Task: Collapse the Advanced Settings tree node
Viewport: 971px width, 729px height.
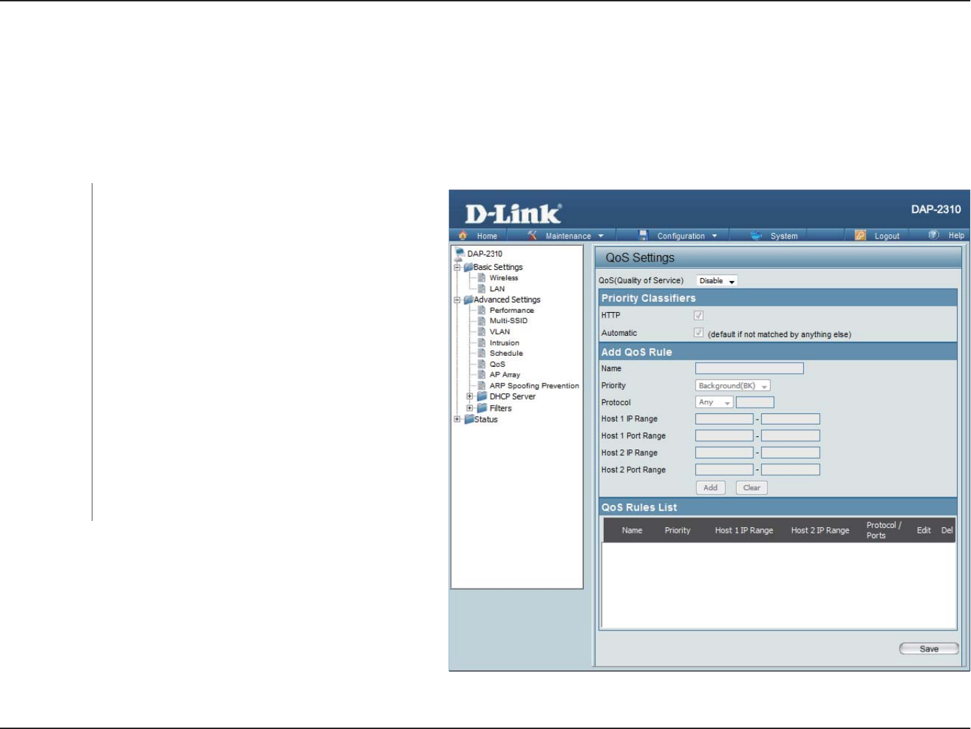Action: 457,300
